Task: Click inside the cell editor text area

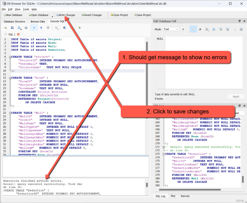Action: click(204, 63)
